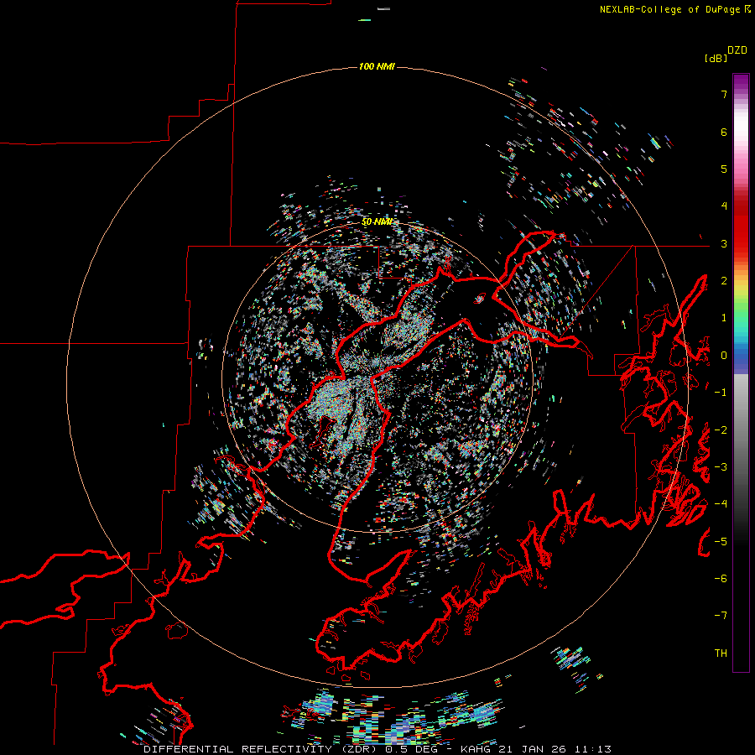Viewport: 755px width, 755px height.
Task: Click the -2 value on the color scale
Action: (x=721, y=430)
